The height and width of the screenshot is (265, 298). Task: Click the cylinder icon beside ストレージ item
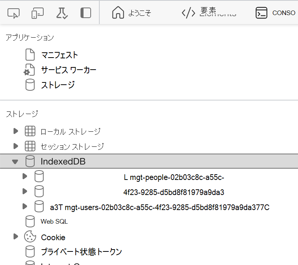(30, 85)
